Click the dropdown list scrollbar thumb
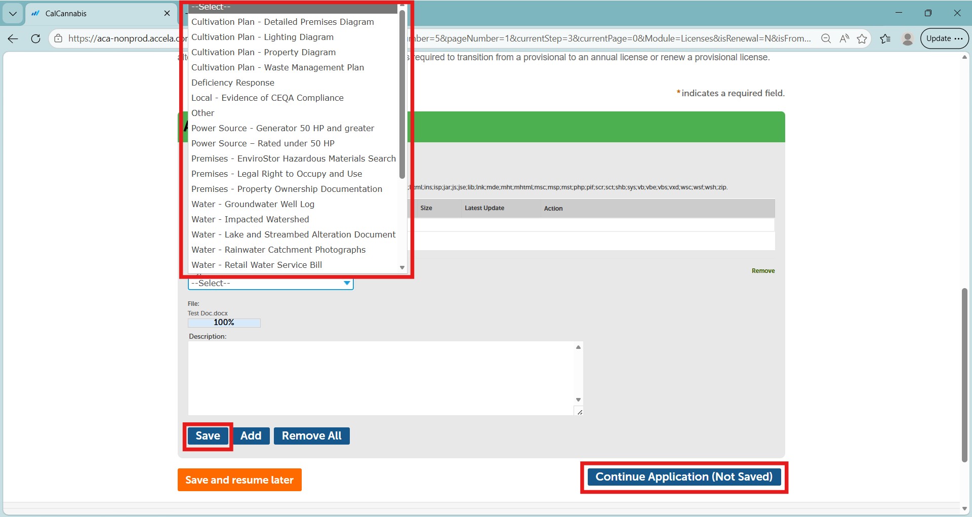The image size is (972, 517). (x=402, y=94)
